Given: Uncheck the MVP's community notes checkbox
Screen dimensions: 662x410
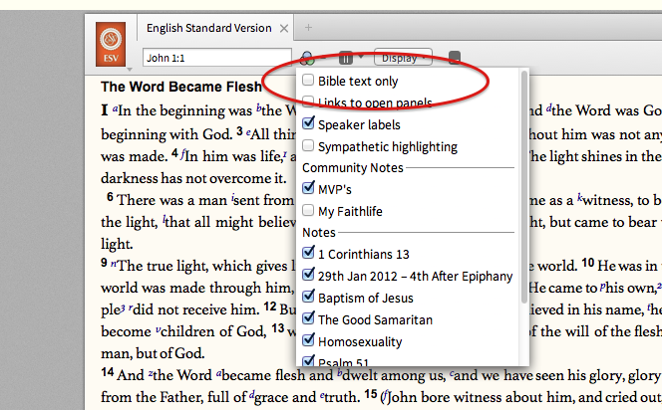Looking at the screenshot, I should [x=308, y=187].
